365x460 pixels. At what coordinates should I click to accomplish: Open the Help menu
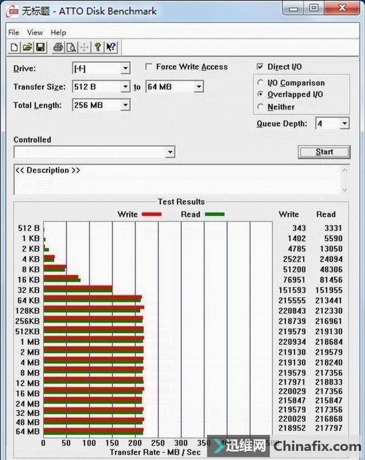[58, 32]
